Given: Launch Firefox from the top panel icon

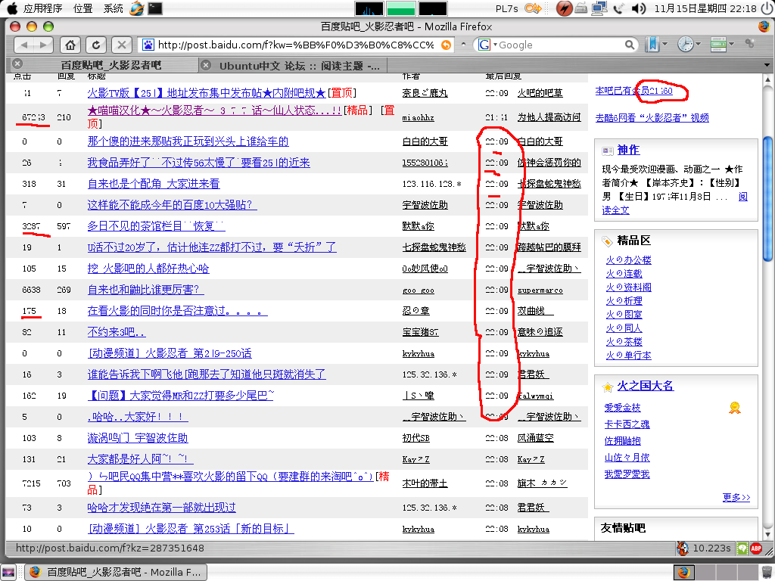Looking at the screenshot, I should coord(136,8).
